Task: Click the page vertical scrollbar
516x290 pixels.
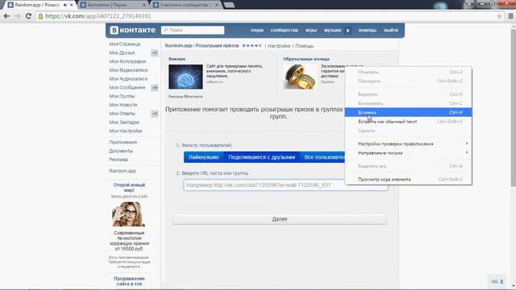Action: coord(513,109)
